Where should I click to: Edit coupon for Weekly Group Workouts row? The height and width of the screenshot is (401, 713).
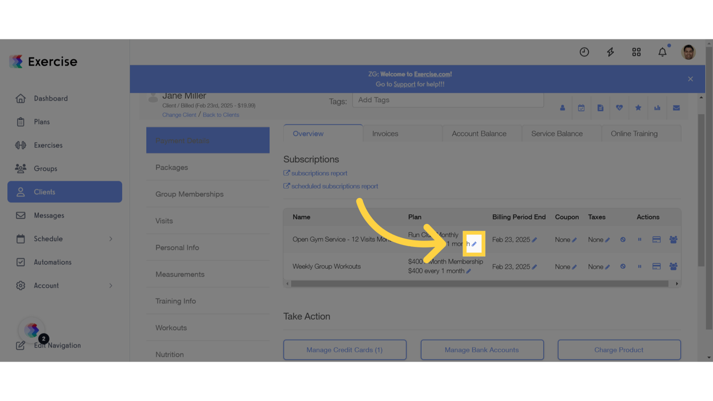[574, 267]
